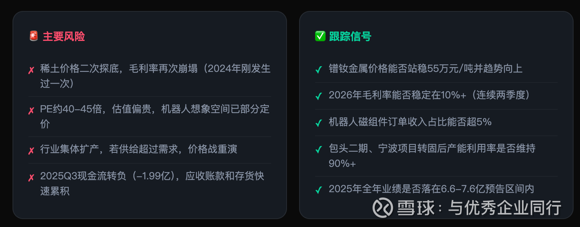
Task: Click the red X beside 2025Q3现金流转负
Action: click(31, 178)
